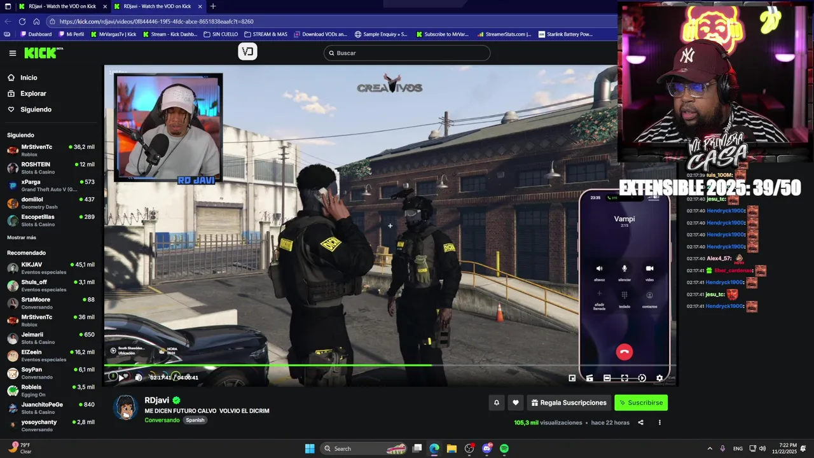Image resolution: width=814 pixels, height=458 pixels.
Task: Open SoyPan recommended channel
Action: [x=51, y=373]
